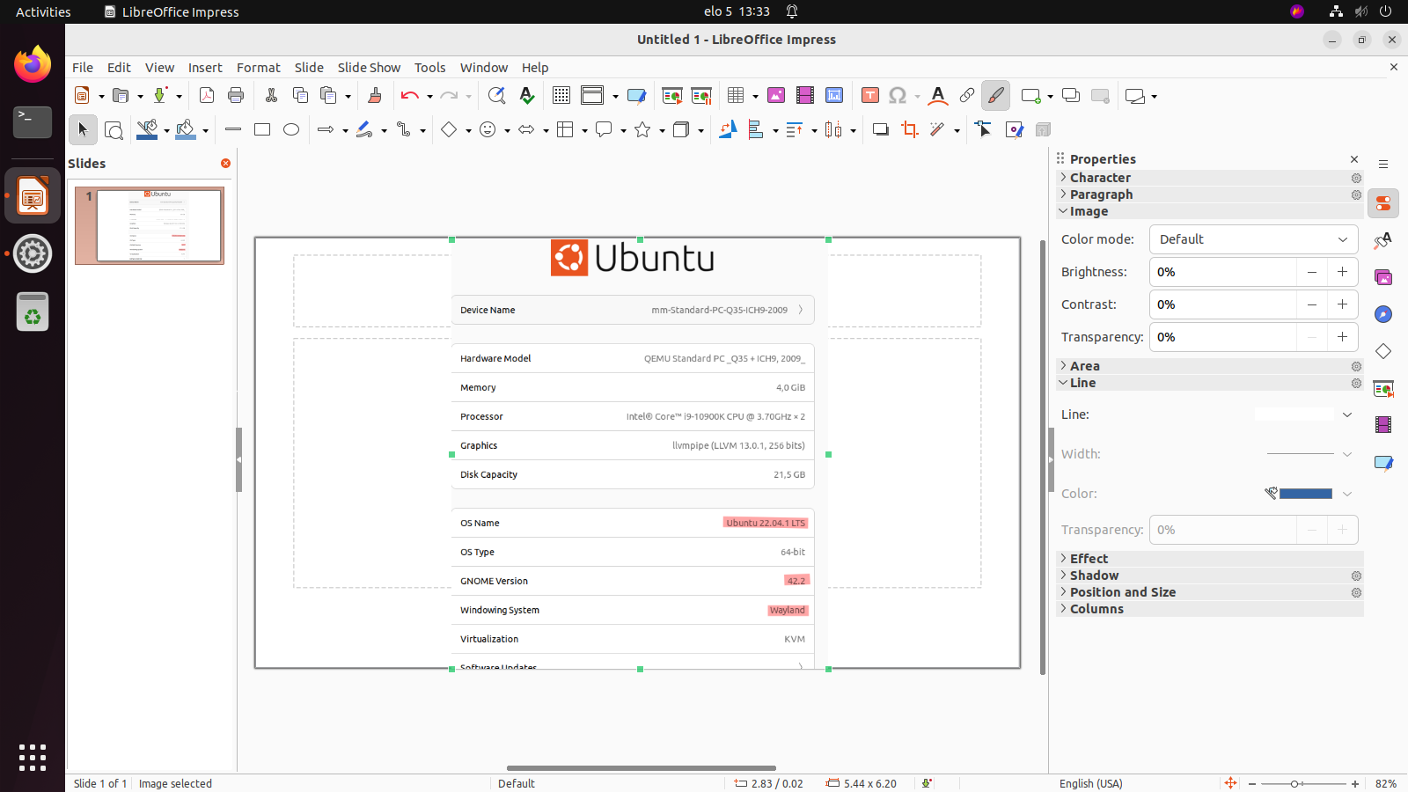1408x792 pixels.
Task: Open sidebar Master Slides icon
Action: pos(1383,462)
